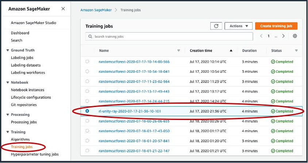Collapse the Ground Truth section
The width and height of the screenshot is (308, 163).
pos(8,50)
